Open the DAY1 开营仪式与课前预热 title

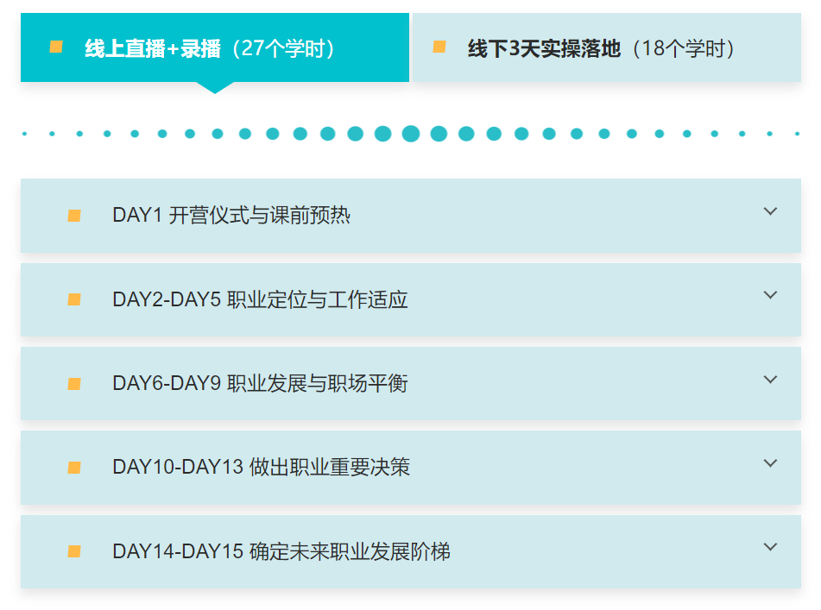[231, 216]
